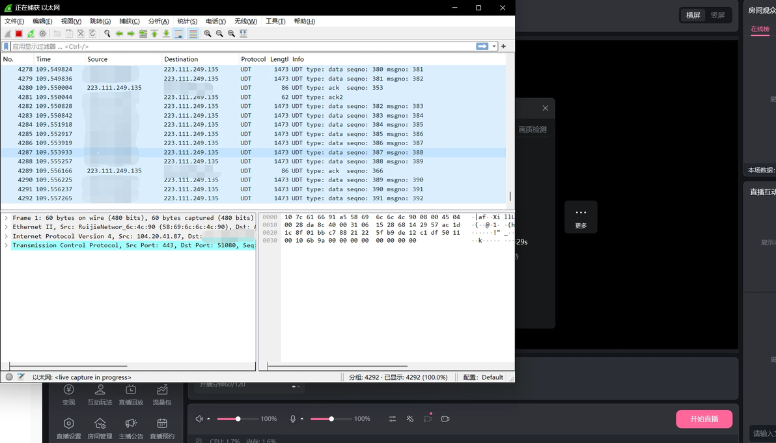Apply the display filter arrow

click(482, 46)
